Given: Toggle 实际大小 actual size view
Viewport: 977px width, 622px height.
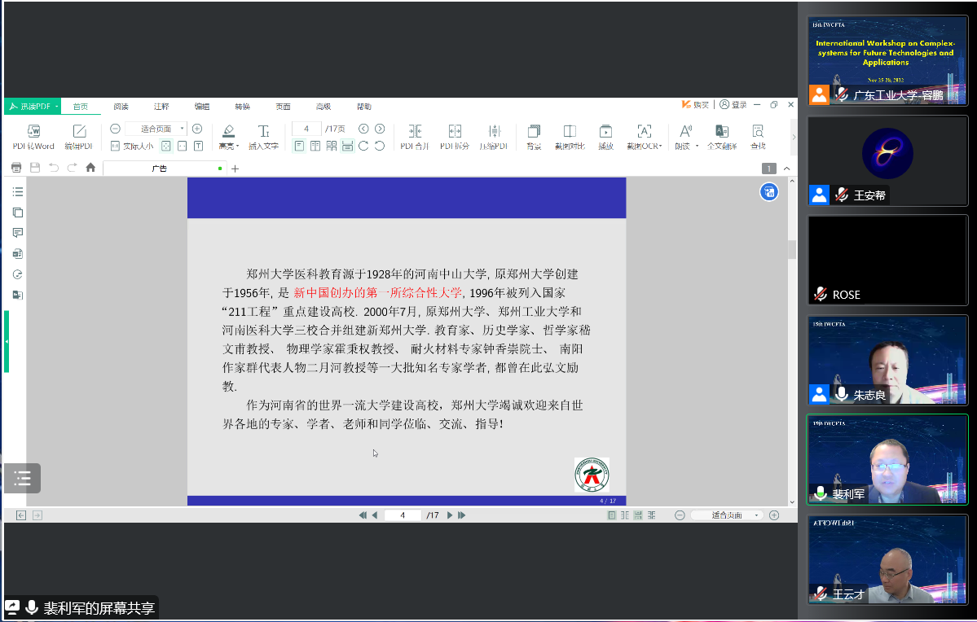Looking at the screenshot, I should click(131, 146).
